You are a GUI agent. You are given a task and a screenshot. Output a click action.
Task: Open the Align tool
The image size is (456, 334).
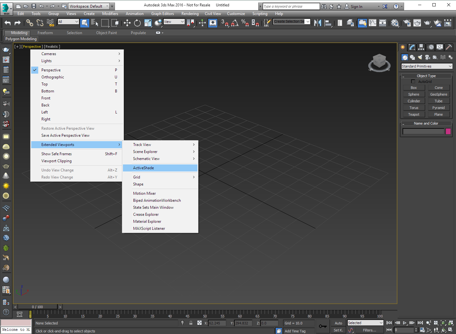click(x=328, y=23)
